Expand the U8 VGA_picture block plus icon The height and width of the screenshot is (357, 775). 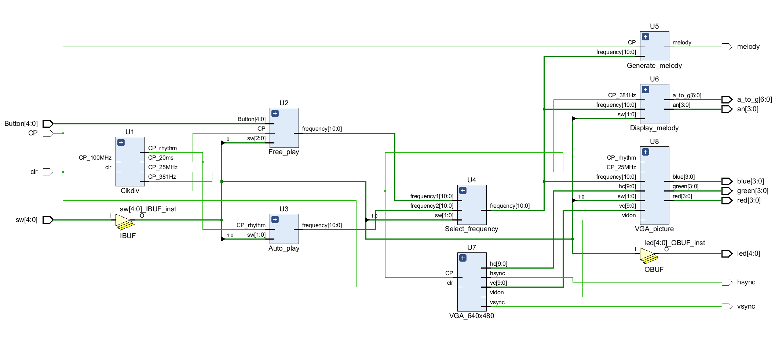click(645, 152)
